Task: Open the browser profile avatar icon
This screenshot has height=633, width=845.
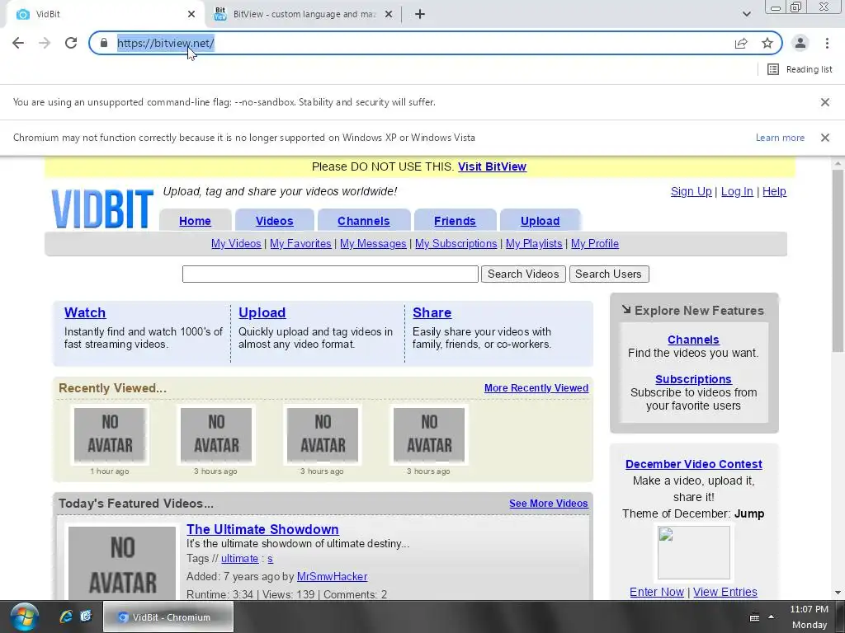Action: [x=800, y=43]
